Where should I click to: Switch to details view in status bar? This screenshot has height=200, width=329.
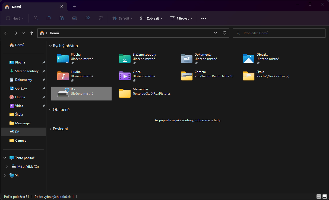click(318, 196)
